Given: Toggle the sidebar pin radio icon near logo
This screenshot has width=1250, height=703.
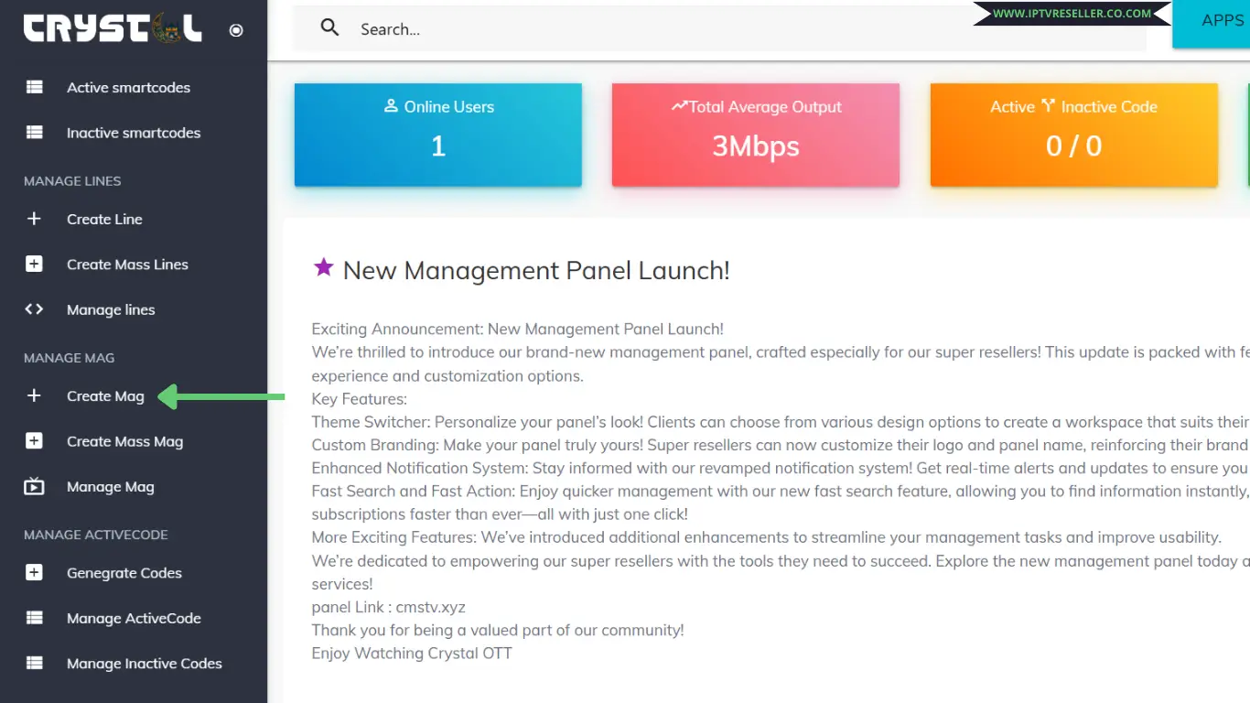Looking at the screenshot, I should [236, 30].
